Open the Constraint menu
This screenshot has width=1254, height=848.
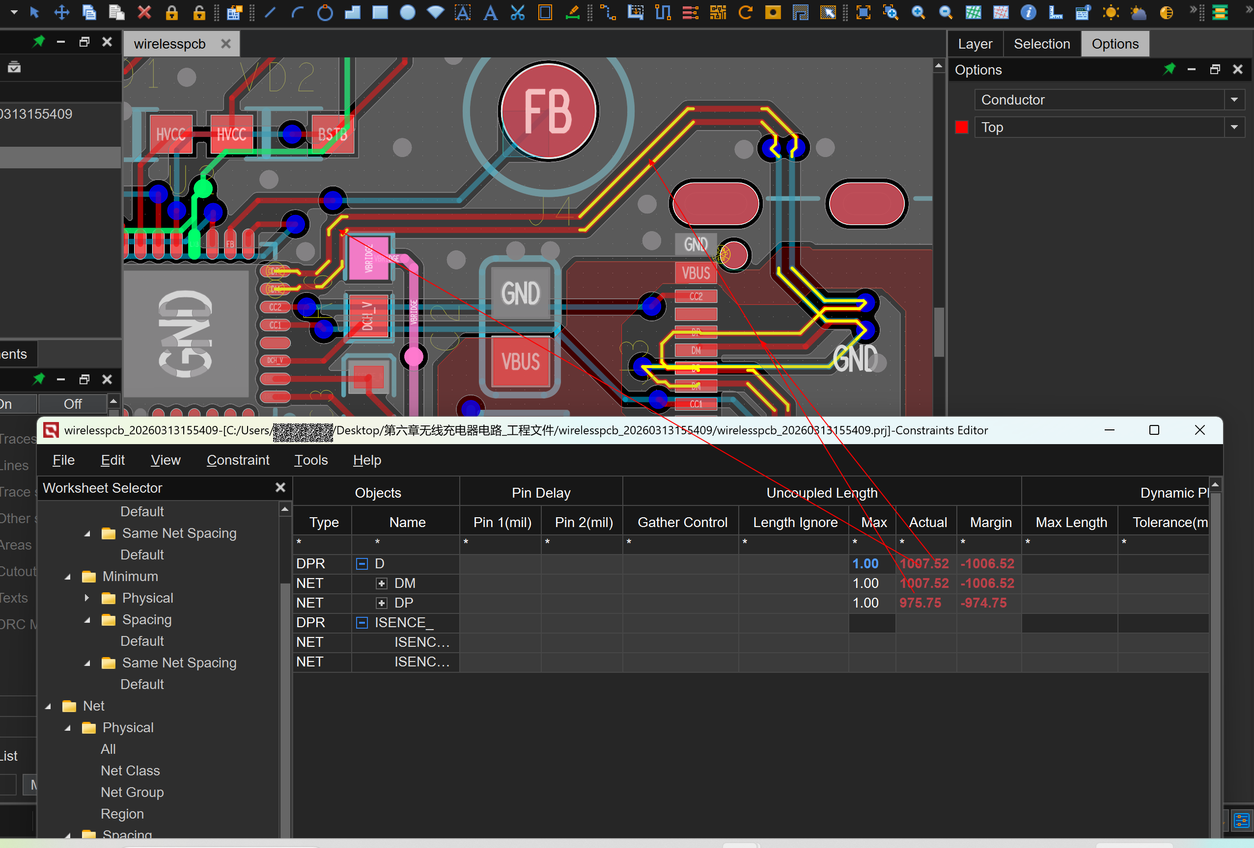coord(237,460)
